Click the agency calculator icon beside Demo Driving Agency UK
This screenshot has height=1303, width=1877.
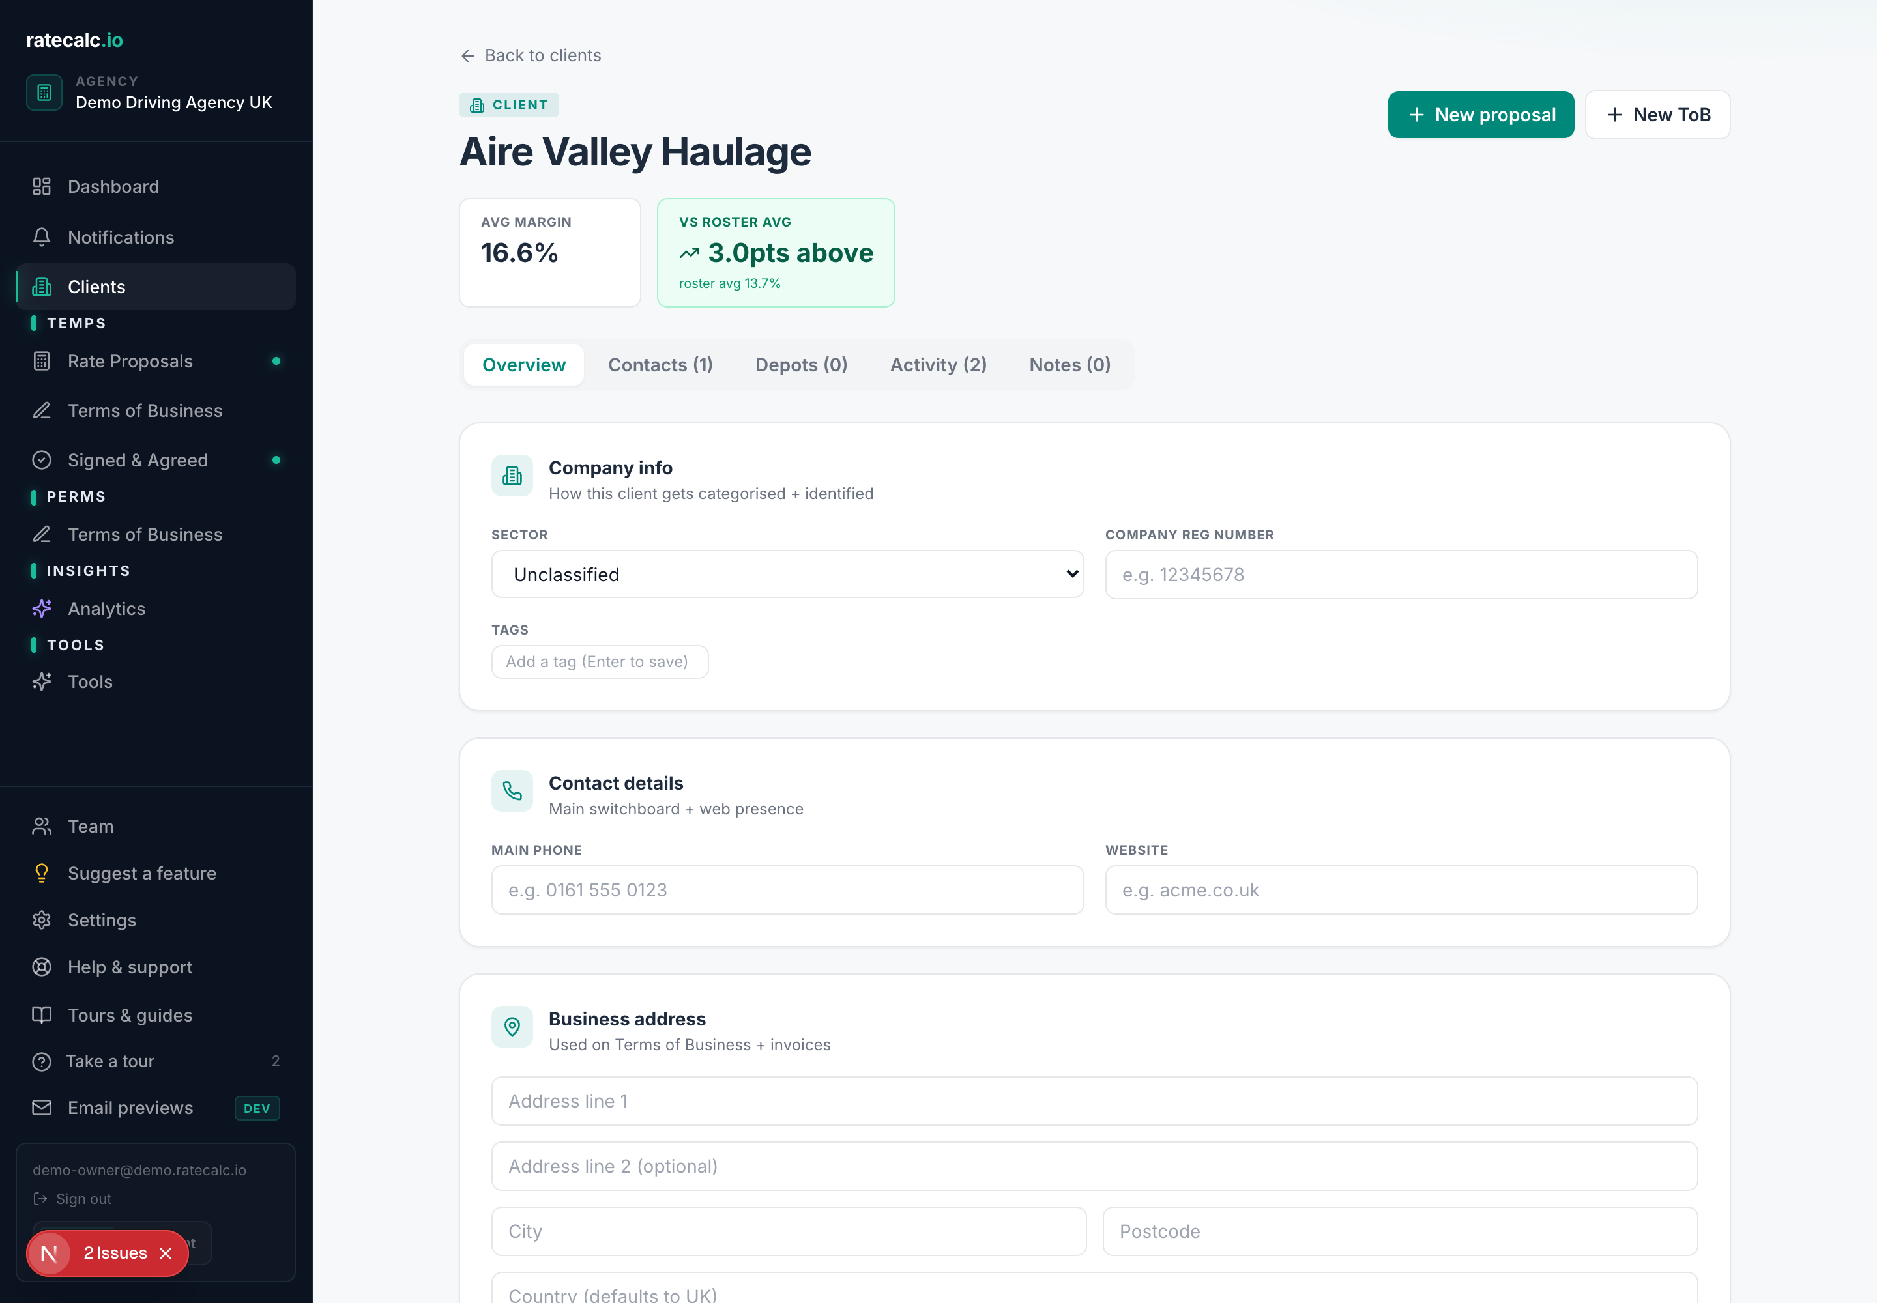click(44, 93)
